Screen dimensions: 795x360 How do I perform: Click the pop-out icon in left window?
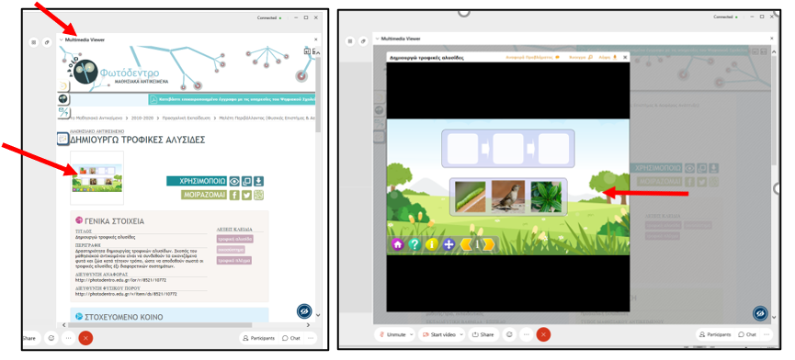47,42
